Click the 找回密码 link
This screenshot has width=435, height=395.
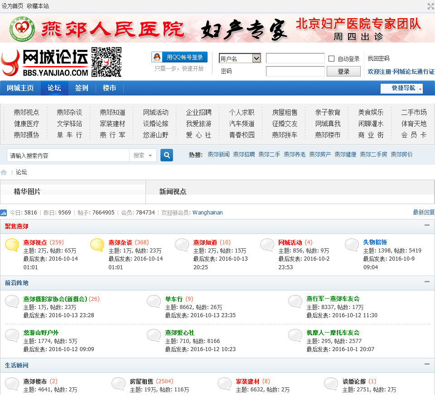(378, 58)
